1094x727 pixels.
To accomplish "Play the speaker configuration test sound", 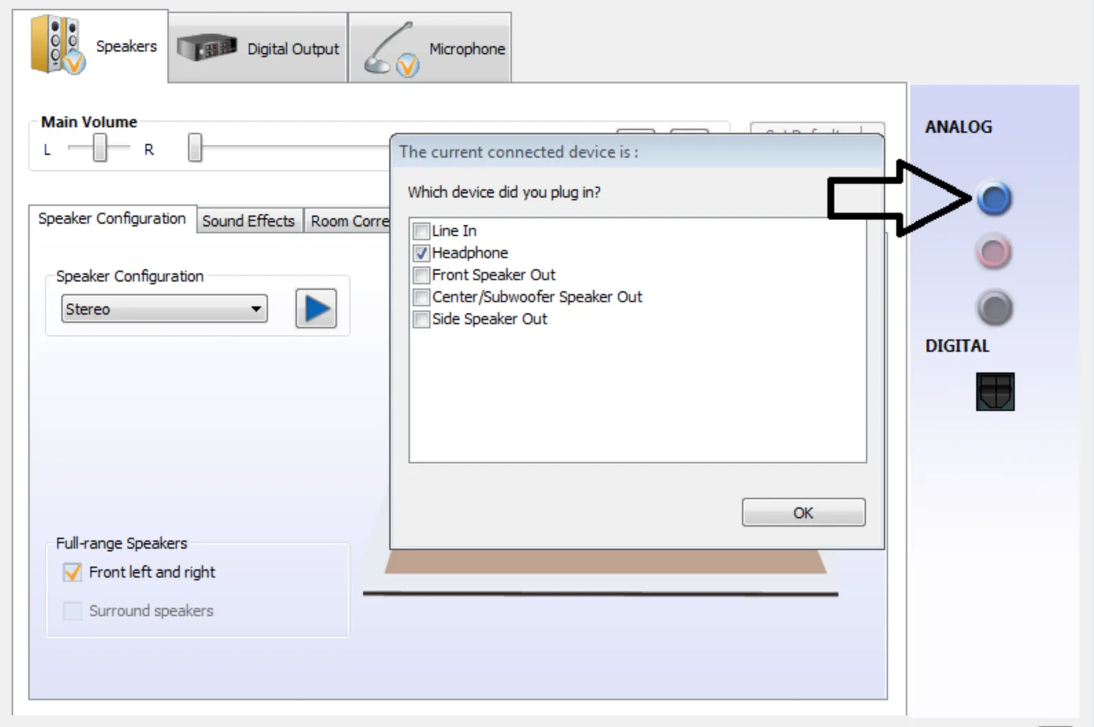I will [x=316, y=308].
